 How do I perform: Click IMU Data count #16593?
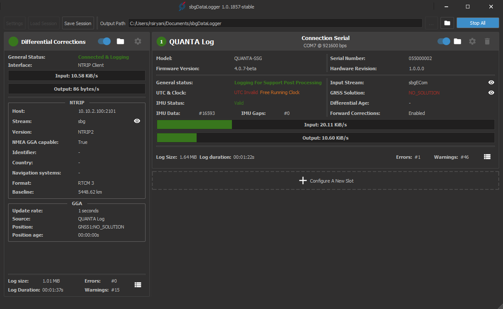(x=207, y=113)
